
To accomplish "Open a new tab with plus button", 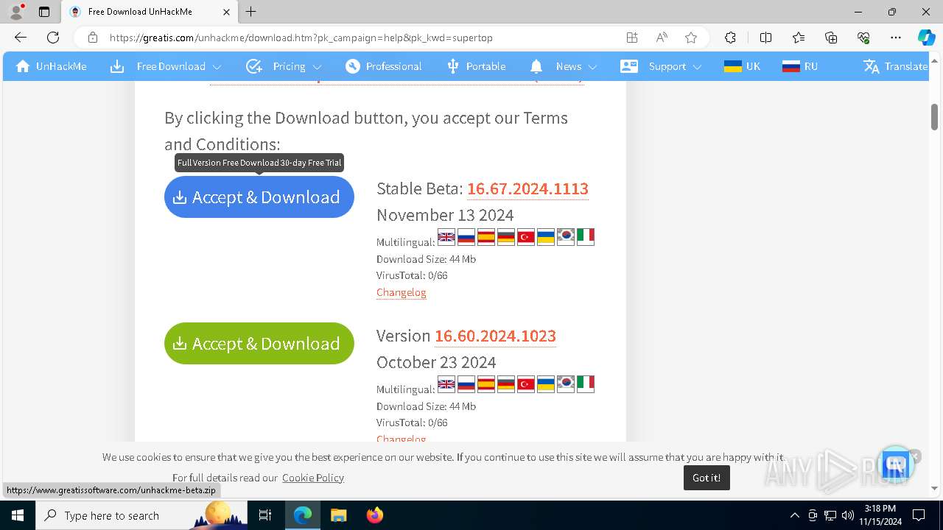I will 251,12.
